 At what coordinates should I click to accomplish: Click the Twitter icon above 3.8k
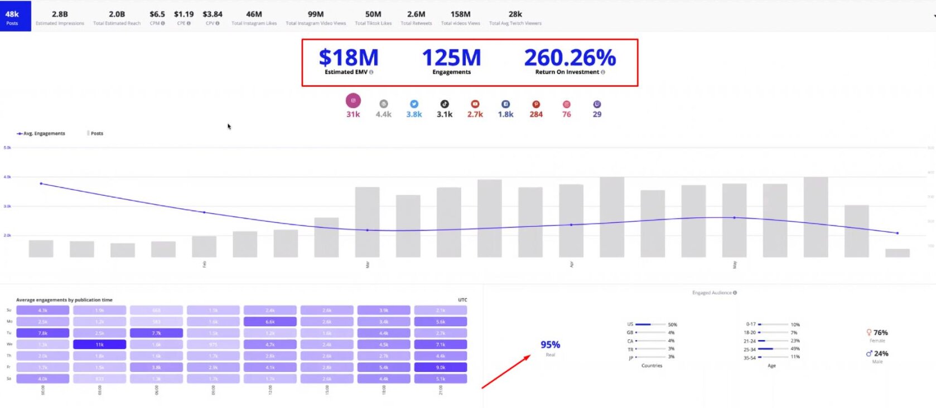(414, 104)
